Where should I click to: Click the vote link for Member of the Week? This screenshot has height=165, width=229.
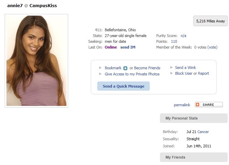(212, 47)
